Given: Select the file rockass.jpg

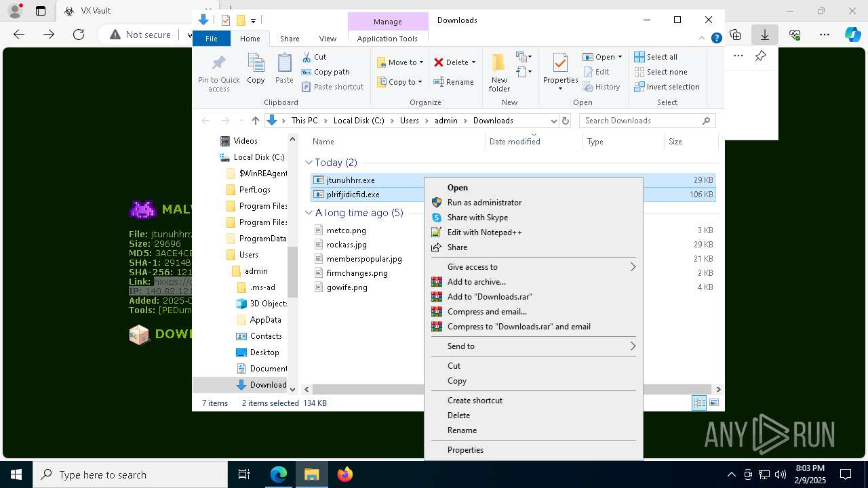Looking at the screenshot, I should (x=347, y=245).
